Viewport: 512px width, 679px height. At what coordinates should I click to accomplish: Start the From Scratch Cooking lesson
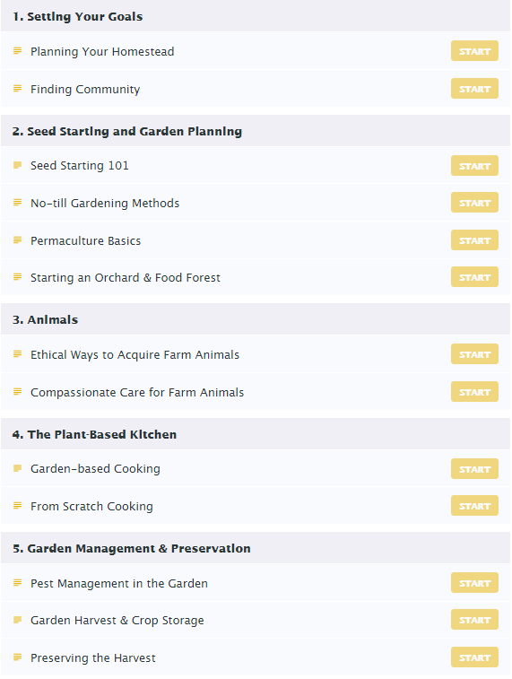click(x=474, y=506)
